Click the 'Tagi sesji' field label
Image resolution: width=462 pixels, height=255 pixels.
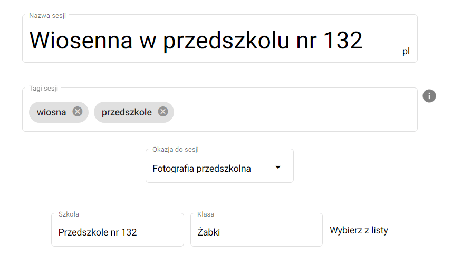tap(43, 88)
